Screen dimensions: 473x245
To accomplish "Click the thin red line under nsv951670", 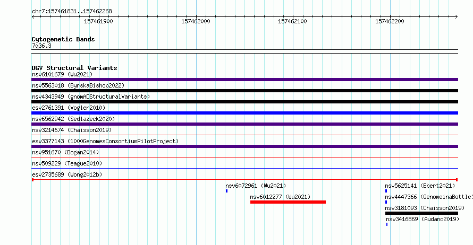I will point(244,157).
